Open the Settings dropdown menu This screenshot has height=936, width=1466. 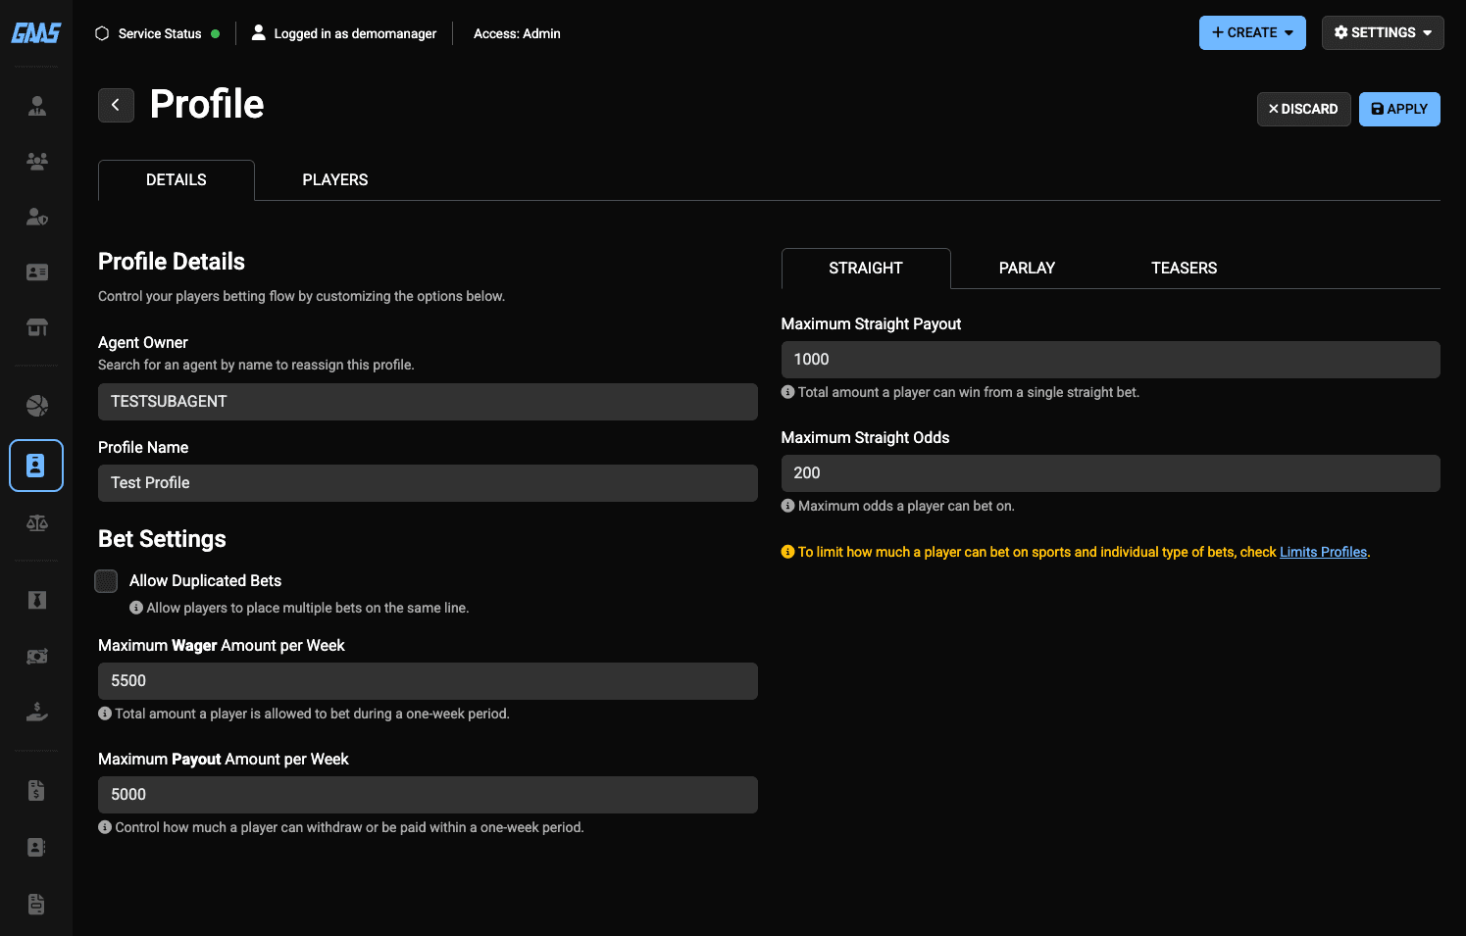(x=1382, y=32)
